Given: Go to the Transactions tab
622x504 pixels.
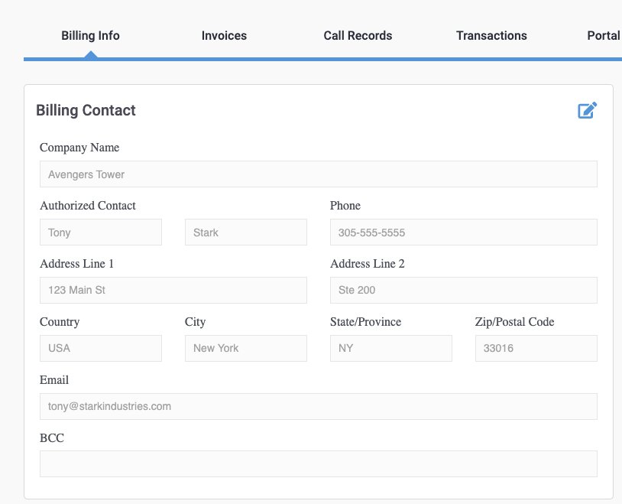Looking at the screenshot, I should [491, 36].
